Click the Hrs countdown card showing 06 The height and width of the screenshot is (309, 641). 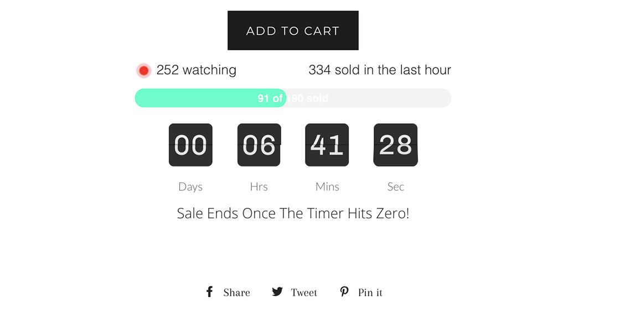[259, 145]
